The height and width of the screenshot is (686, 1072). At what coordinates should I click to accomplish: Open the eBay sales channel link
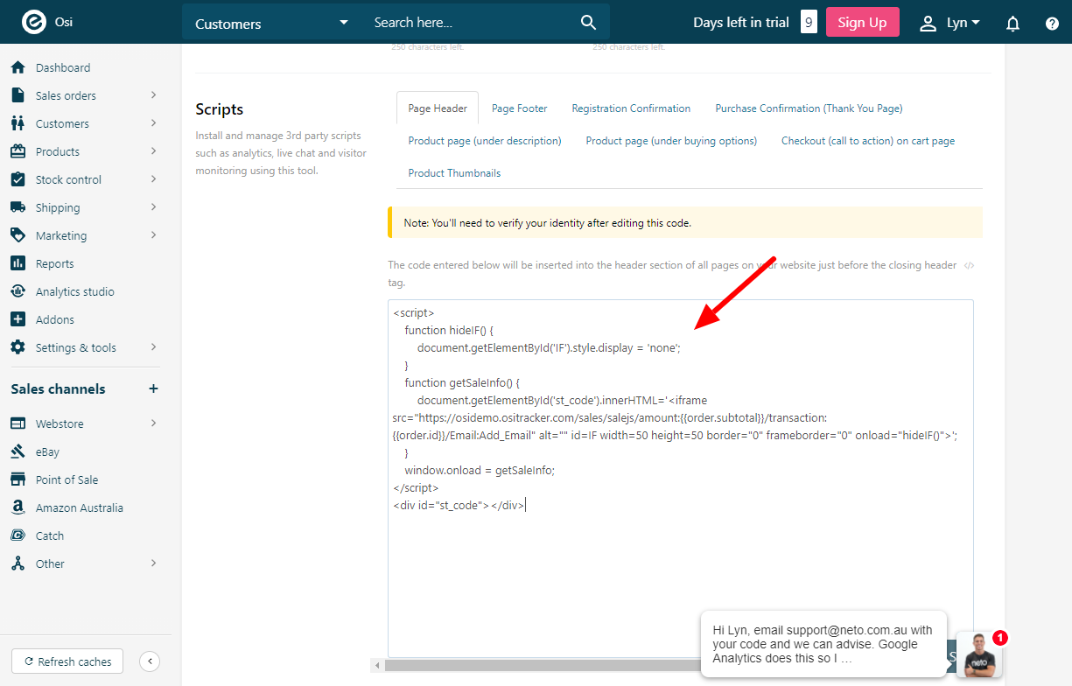pos(48,451)
